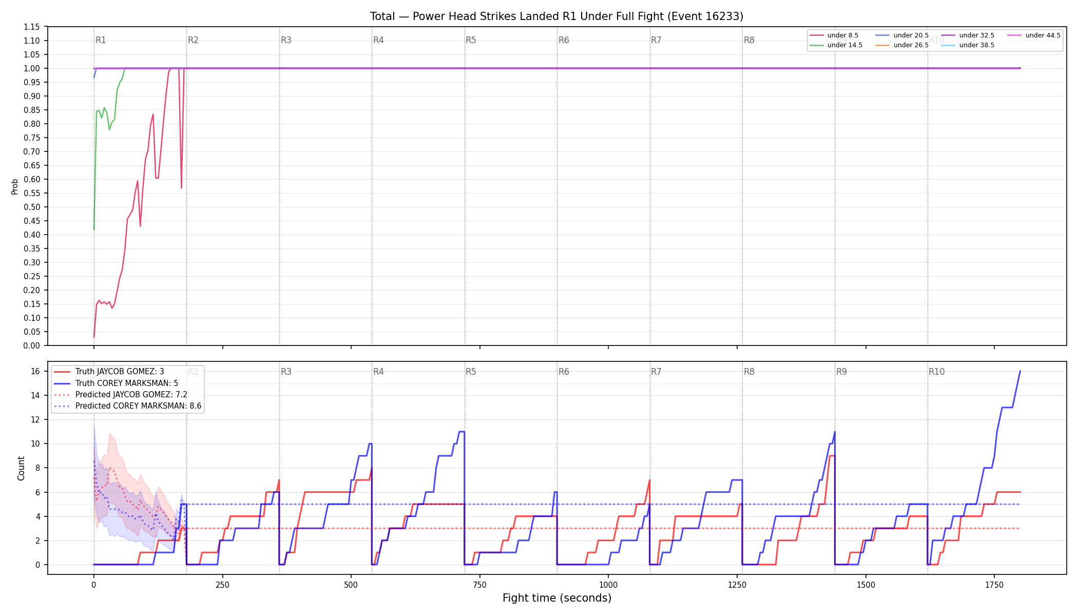Viewport: 1078px width, 616px height.
Task: Click the R9 round marker in count chart
Action: 841,372
